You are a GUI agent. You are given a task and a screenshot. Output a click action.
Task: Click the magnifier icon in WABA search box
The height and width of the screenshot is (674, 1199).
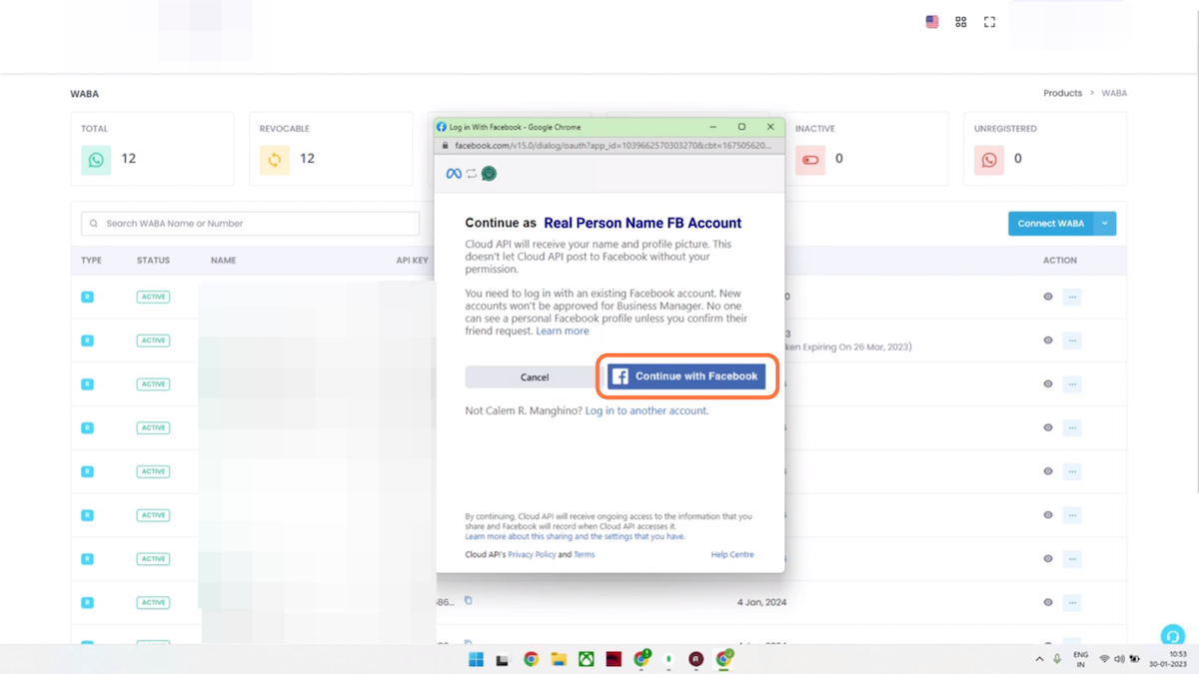pyautogui.click(x=95, y=224)
